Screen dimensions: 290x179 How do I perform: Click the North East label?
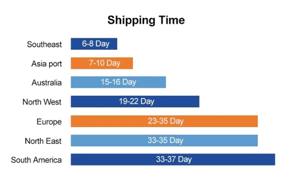[43, 141]
